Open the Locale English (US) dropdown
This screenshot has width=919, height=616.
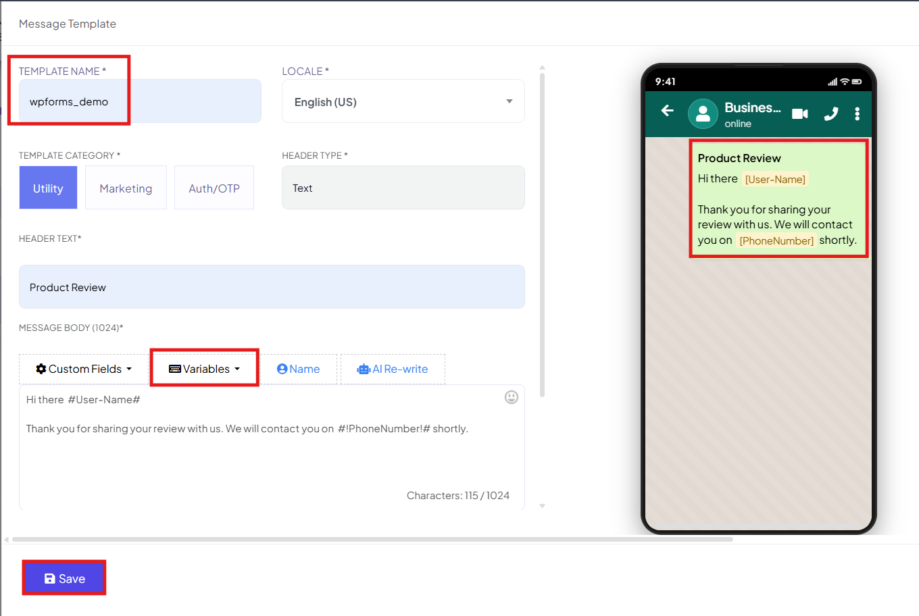coord(403,101)
